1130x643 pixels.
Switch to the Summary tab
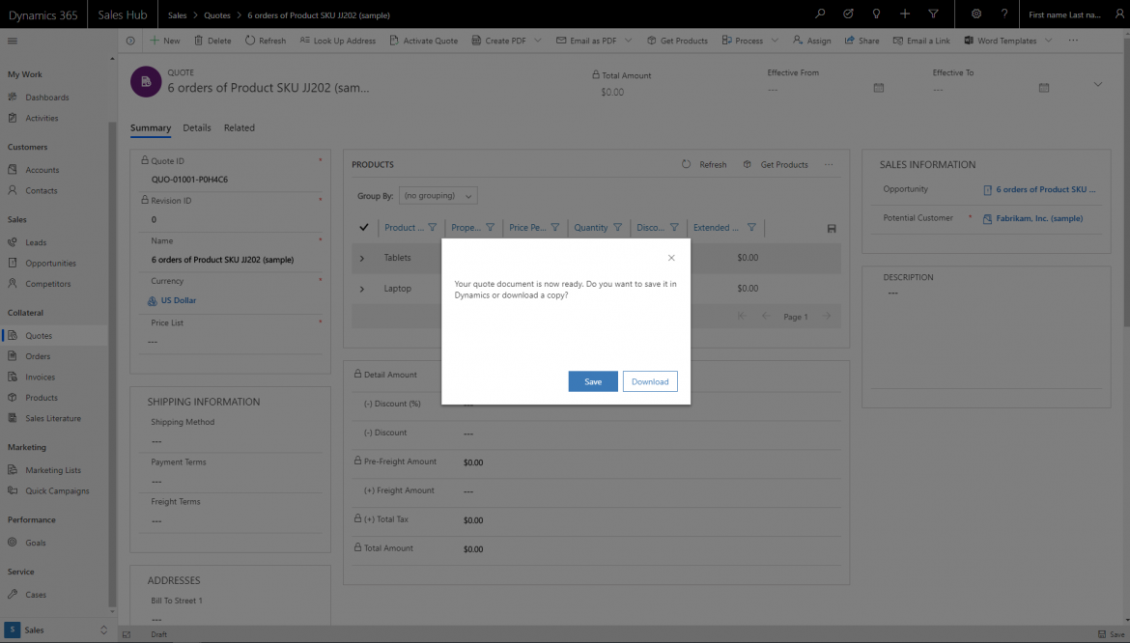(151, 128)
